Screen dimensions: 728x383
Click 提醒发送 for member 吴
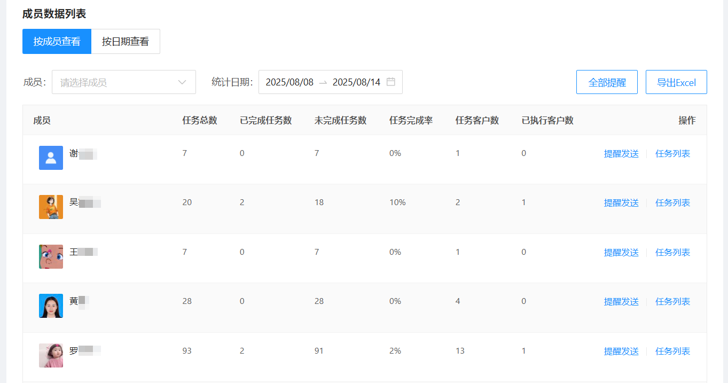pyautogui.click(x=621, y=203)
